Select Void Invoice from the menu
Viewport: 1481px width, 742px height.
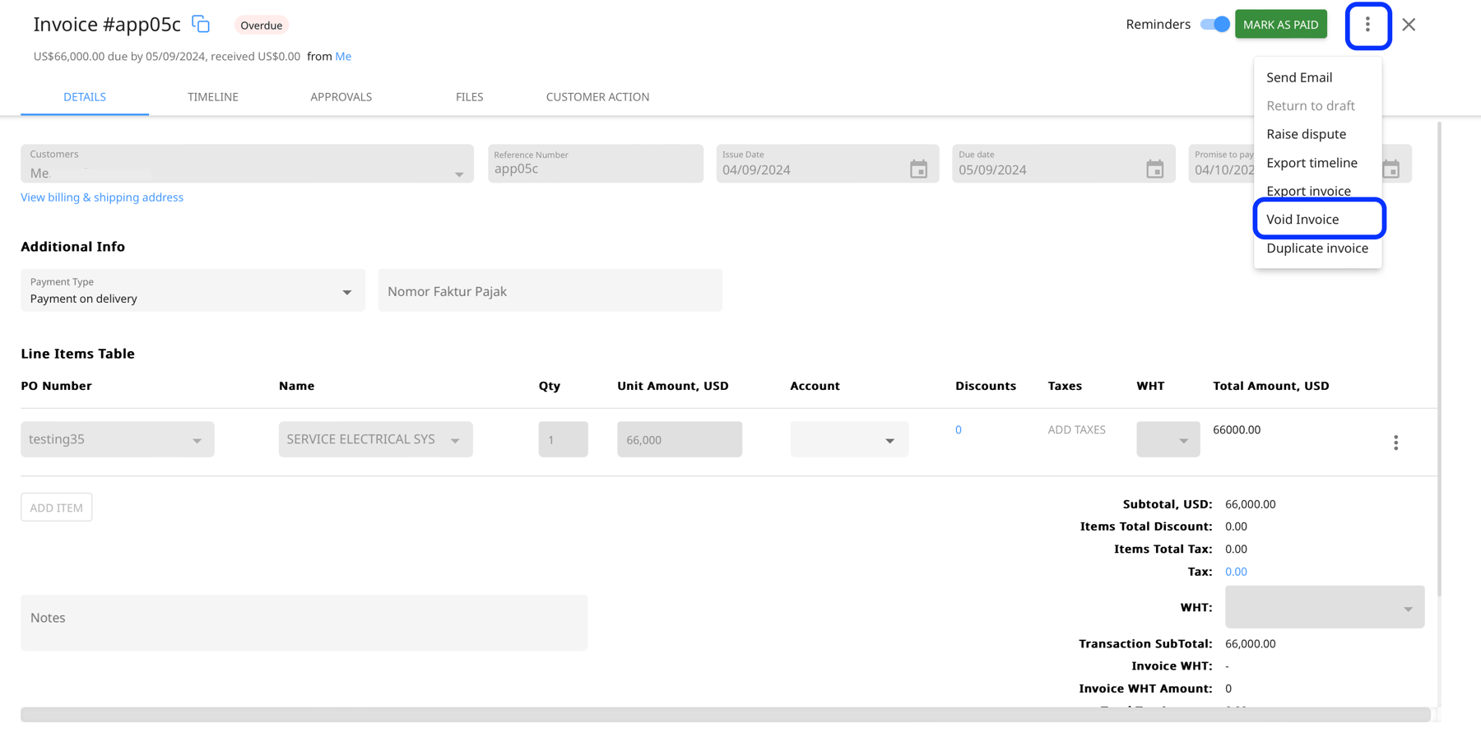click(x=1302, y=219)
